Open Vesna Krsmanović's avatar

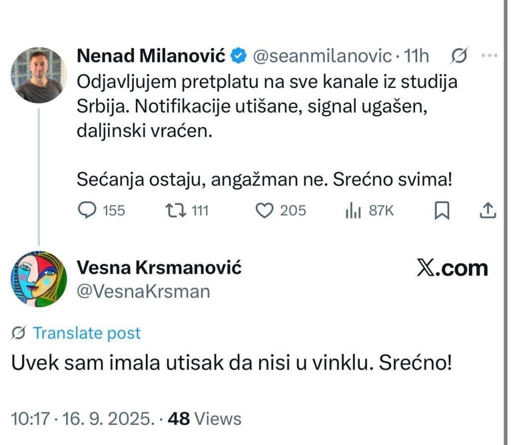(37, 279)
